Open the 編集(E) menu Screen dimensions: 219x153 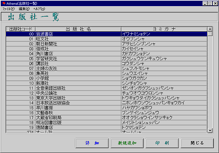coord(24,9)
